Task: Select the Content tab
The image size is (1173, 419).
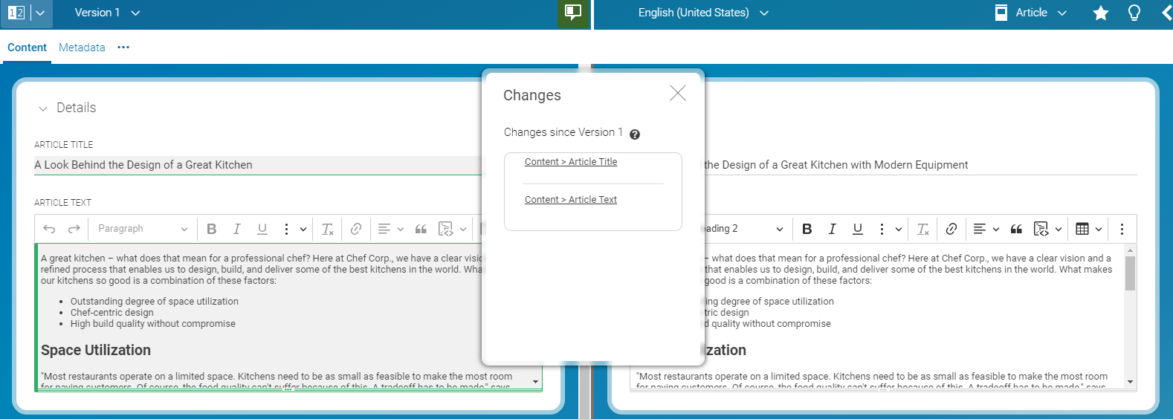Action: click(27, 48)
